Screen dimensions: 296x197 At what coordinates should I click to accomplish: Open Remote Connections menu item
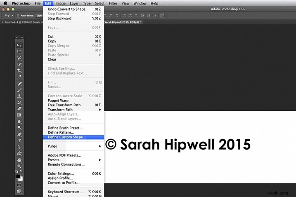click(x=73, y=164)
